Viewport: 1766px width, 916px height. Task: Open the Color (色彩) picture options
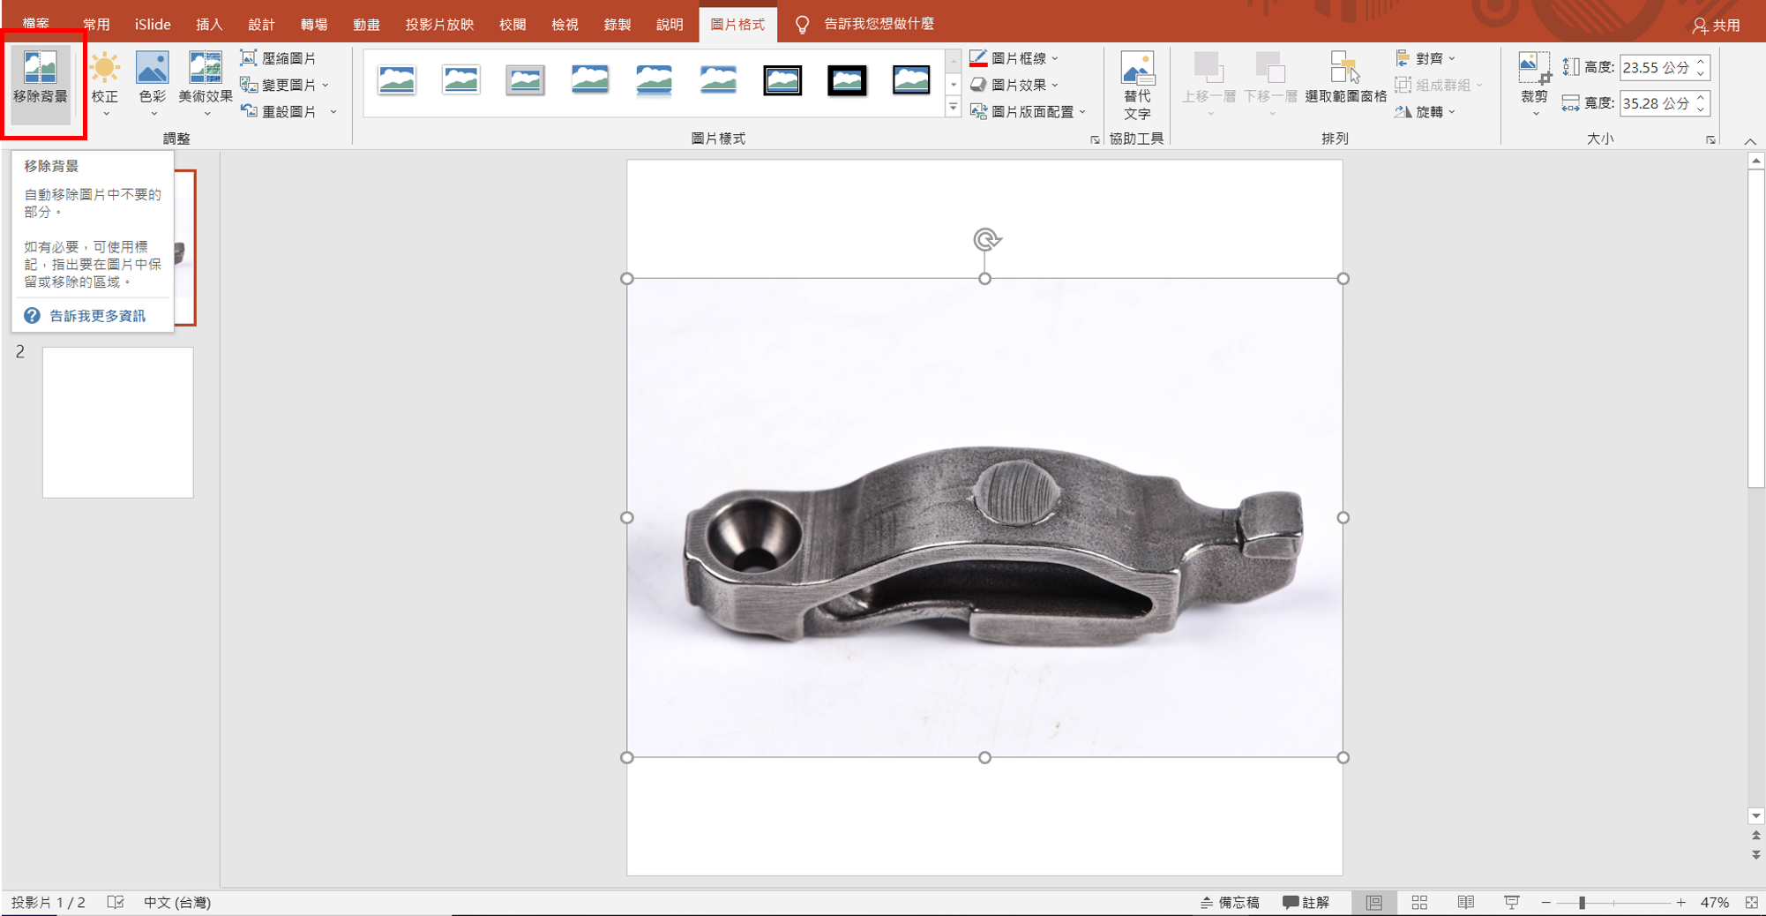click(153, 79)
